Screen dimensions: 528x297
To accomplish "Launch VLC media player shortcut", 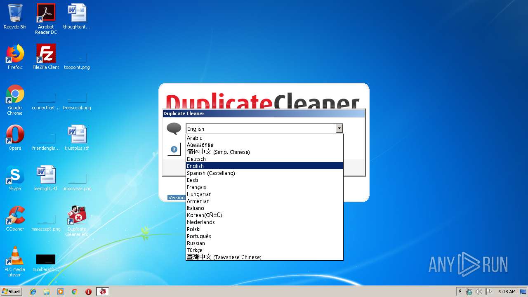I will coord(15,262).
